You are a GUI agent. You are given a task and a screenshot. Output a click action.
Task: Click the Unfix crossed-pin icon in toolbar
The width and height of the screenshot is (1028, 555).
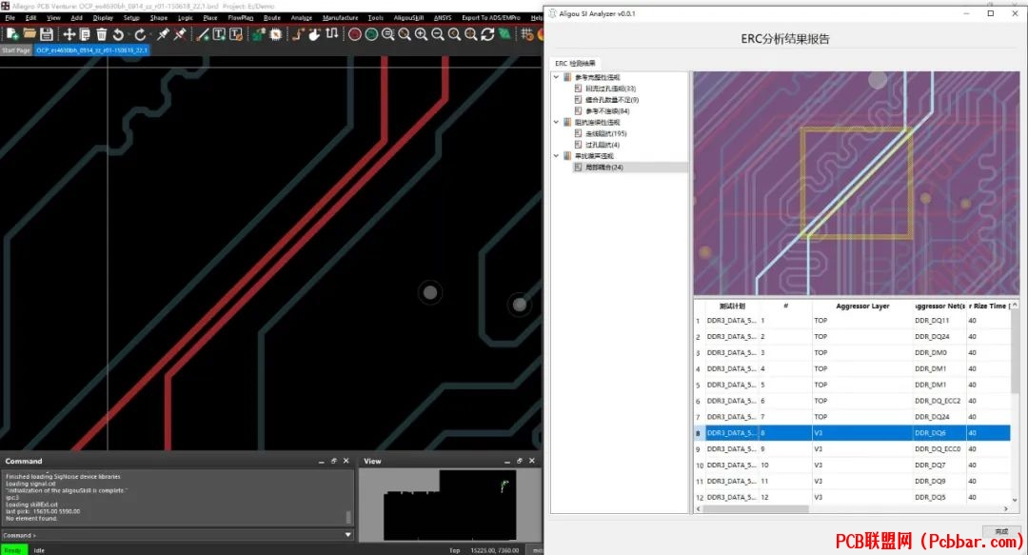pyautogui.click(x=180, y=34)
